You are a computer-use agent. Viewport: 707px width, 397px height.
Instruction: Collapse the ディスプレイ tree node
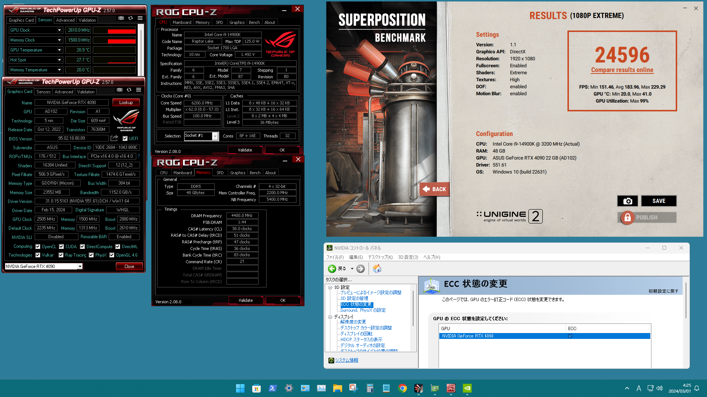[330, 317]
